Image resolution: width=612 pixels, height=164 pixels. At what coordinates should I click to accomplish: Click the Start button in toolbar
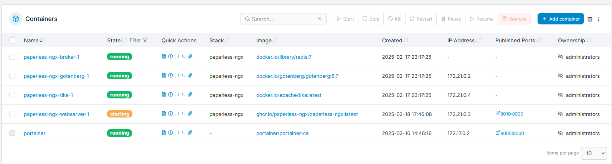tap(345, 19)
